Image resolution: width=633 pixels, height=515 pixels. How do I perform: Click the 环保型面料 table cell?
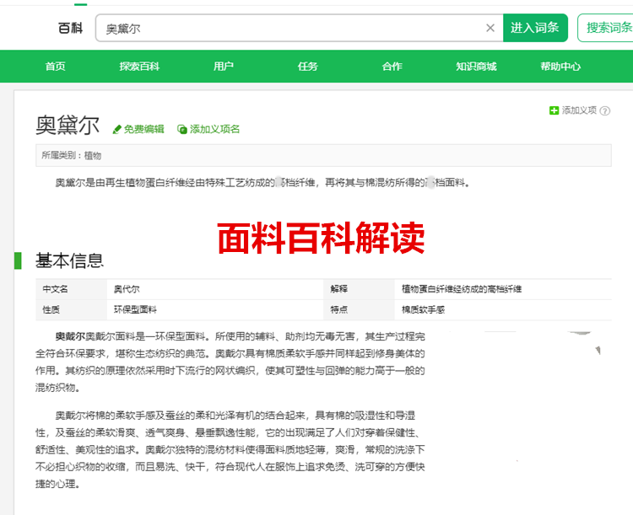click(x=136, y=309)
